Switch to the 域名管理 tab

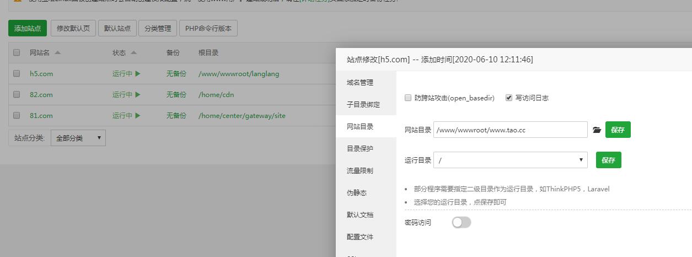click(x=360, y=83)
